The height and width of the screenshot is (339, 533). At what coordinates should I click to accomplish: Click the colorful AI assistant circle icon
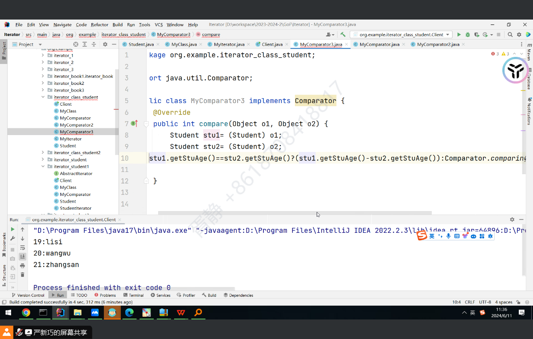[x=516, y=70]
